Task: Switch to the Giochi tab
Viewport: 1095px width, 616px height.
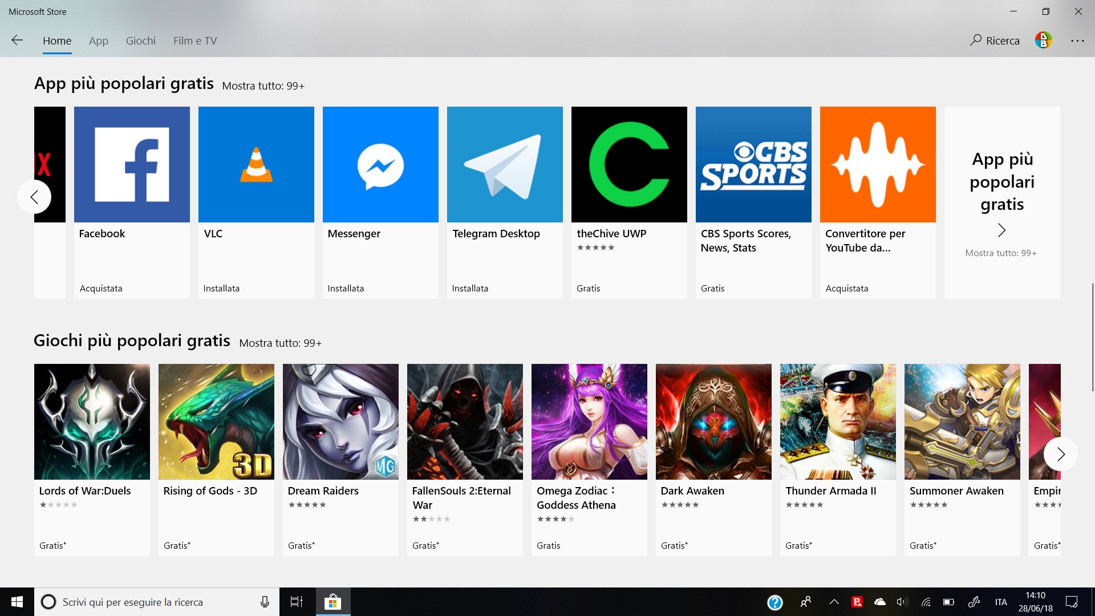Action: (141, 40)
